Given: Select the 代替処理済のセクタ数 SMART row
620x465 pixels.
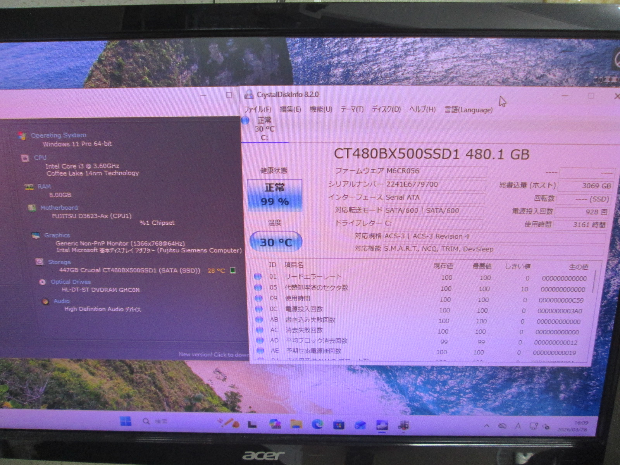Looking at the screenshot, I should click(316, 288).
